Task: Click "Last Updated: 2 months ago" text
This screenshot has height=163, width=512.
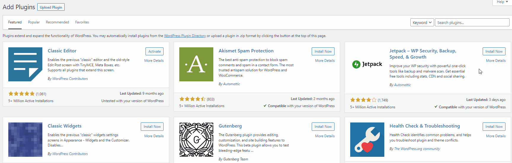Action: (x=313, y=99)
